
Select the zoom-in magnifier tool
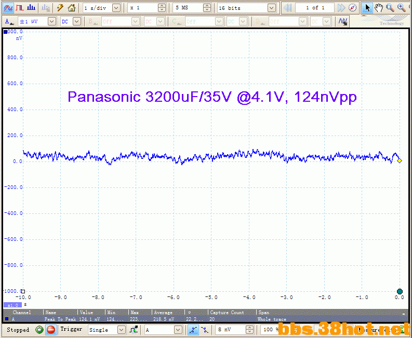402,8
